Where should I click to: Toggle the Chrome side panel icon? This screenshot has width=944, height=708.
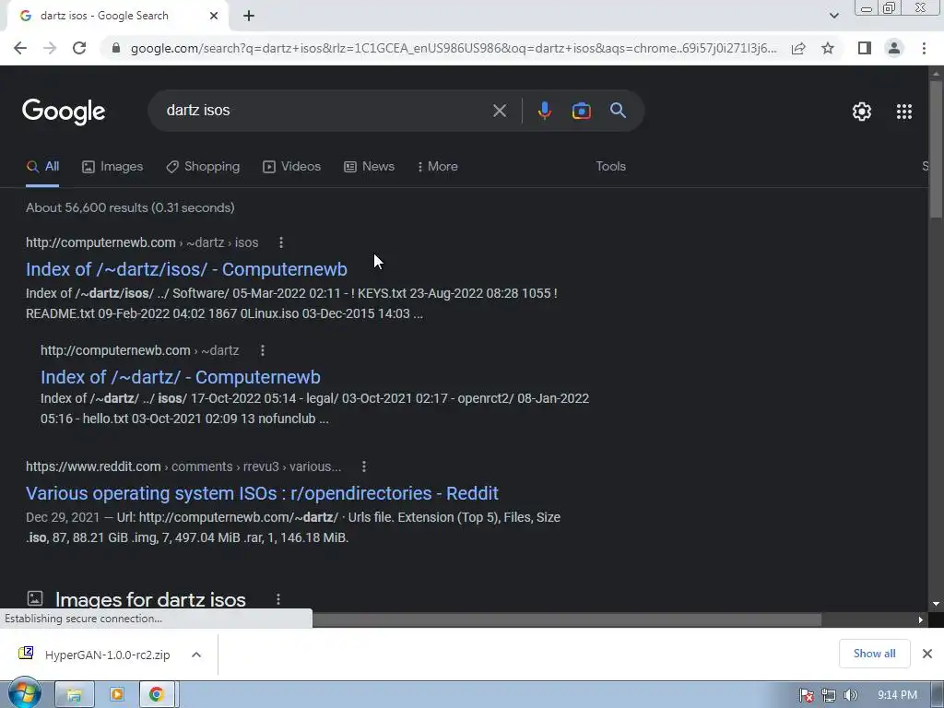coord(865,48)
